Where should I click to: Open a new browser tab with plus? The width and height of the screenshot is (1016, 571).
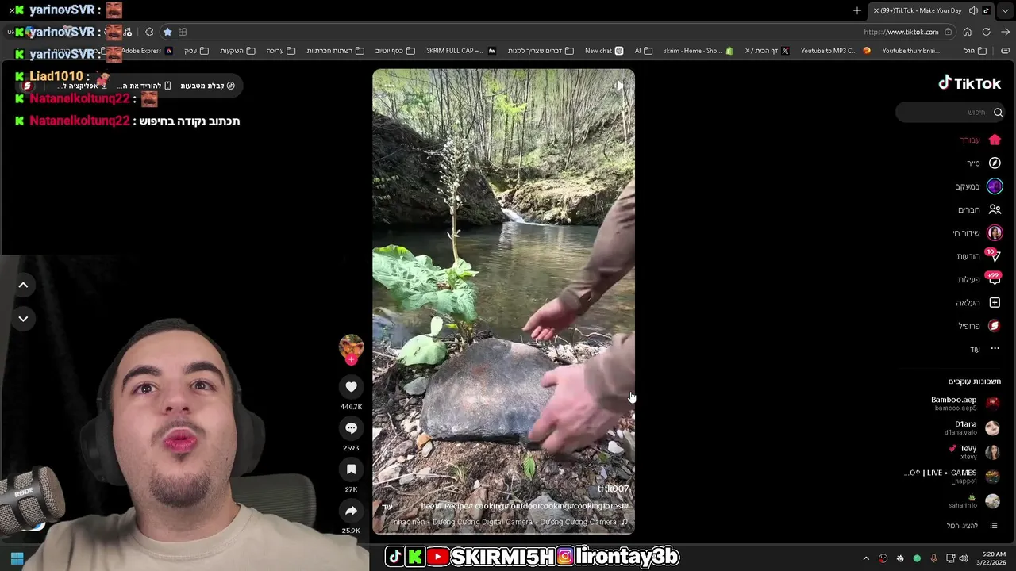856,10
